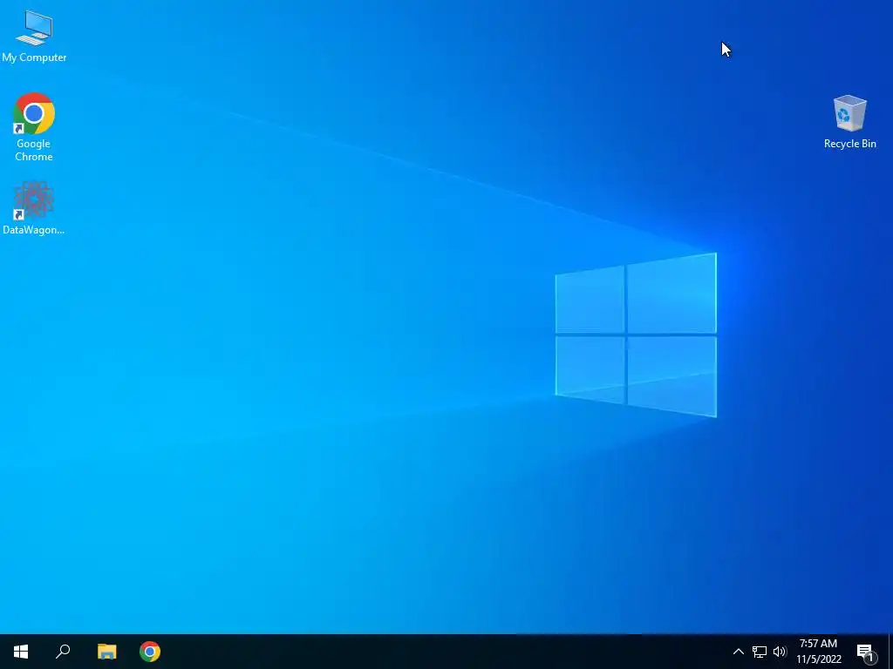Select the My Computer desktop icon
Image resolution: width=893 pixels, height=669 pixels.
click(34, 37)
